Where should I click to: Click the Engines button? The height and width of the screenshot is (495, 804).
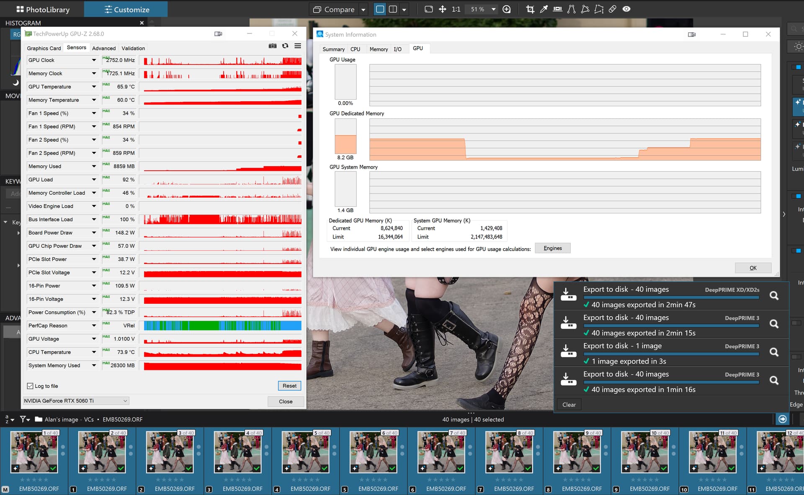(x=553, y=248)
